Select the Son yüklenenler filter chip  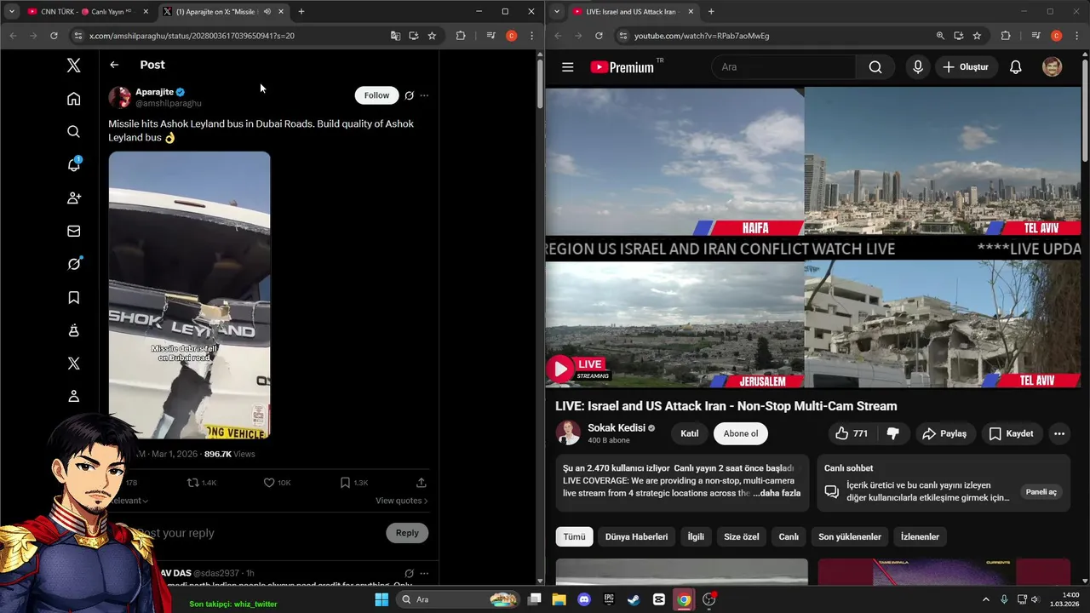coord(850,536)
